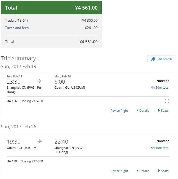Open the 4h 30m total duration link
178x179 pixels.
click(160, 88)
